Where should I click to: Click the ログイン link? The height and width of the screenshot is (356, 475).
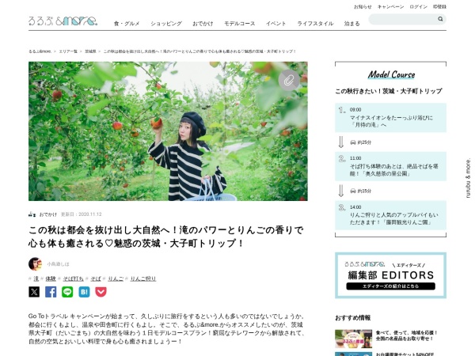[x=418, y=6]
